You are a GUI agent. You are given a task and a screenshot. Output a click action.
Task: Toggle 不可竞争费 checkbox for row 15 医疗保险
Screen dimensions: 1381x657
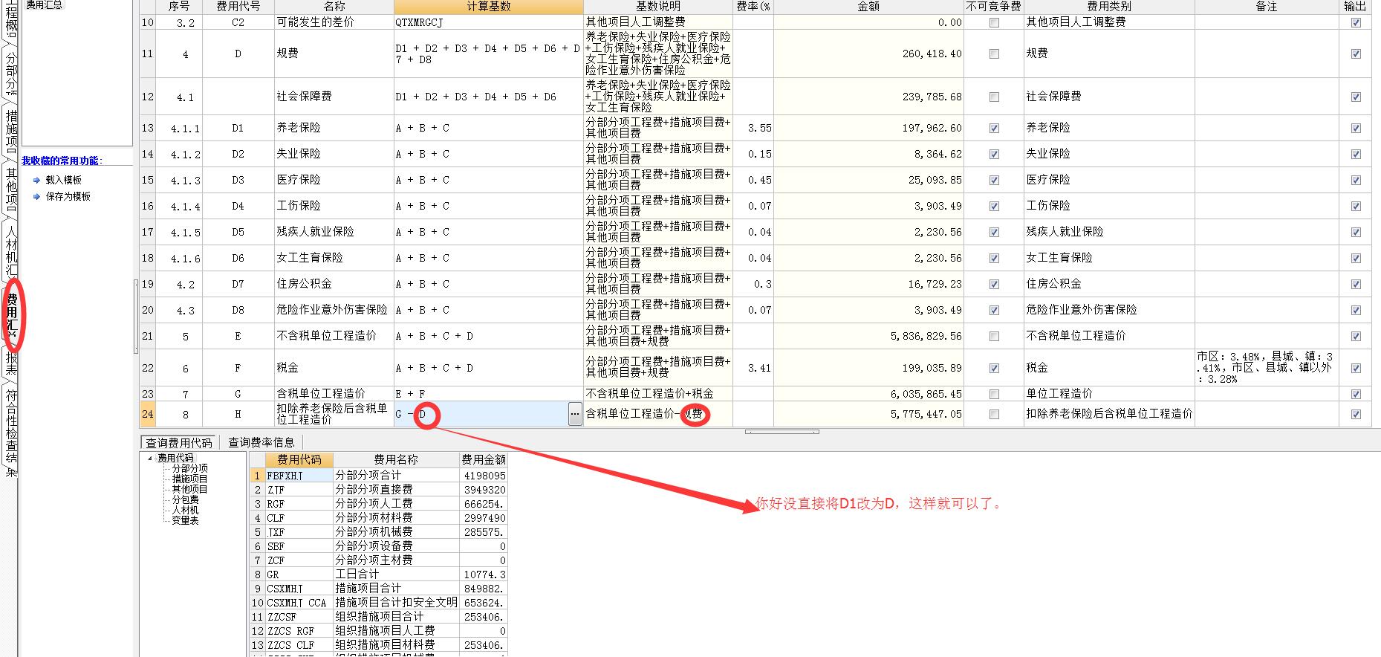994,180
